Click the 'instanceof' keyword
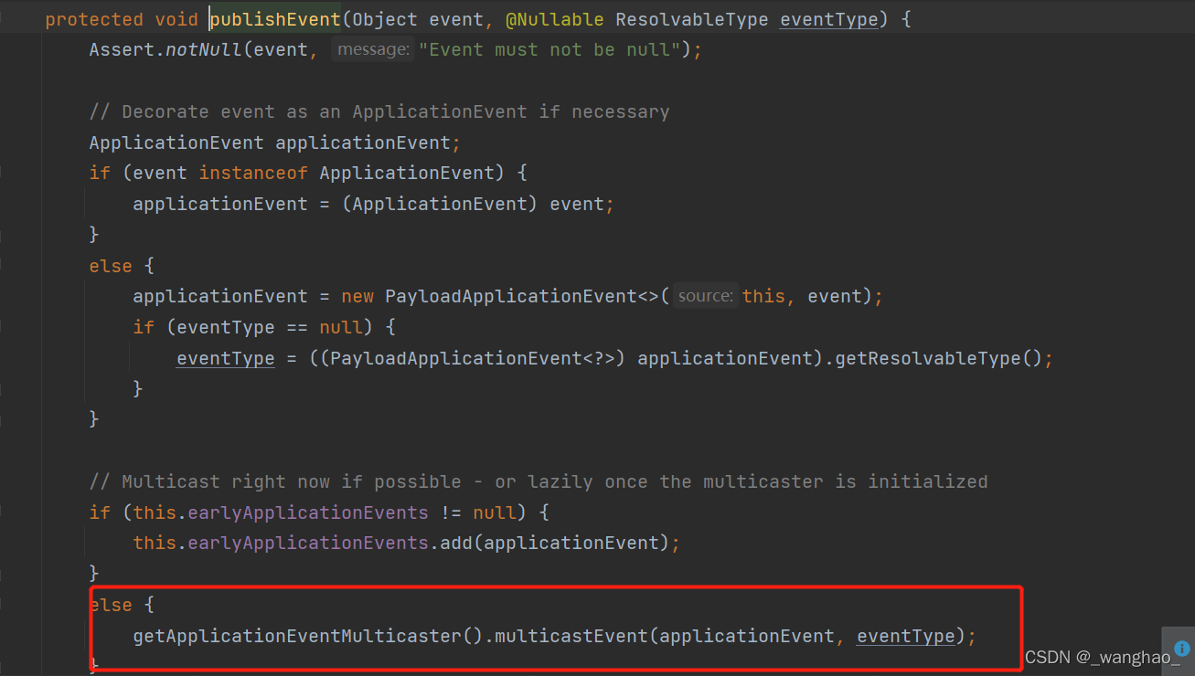Viewport: 1195px width, 676px height. [x=253, y=173]
